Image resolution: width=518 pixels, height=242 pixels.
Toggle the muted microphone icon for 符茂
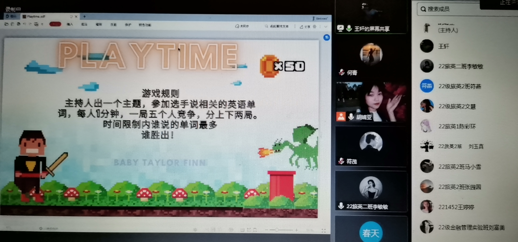coord(341,161)
